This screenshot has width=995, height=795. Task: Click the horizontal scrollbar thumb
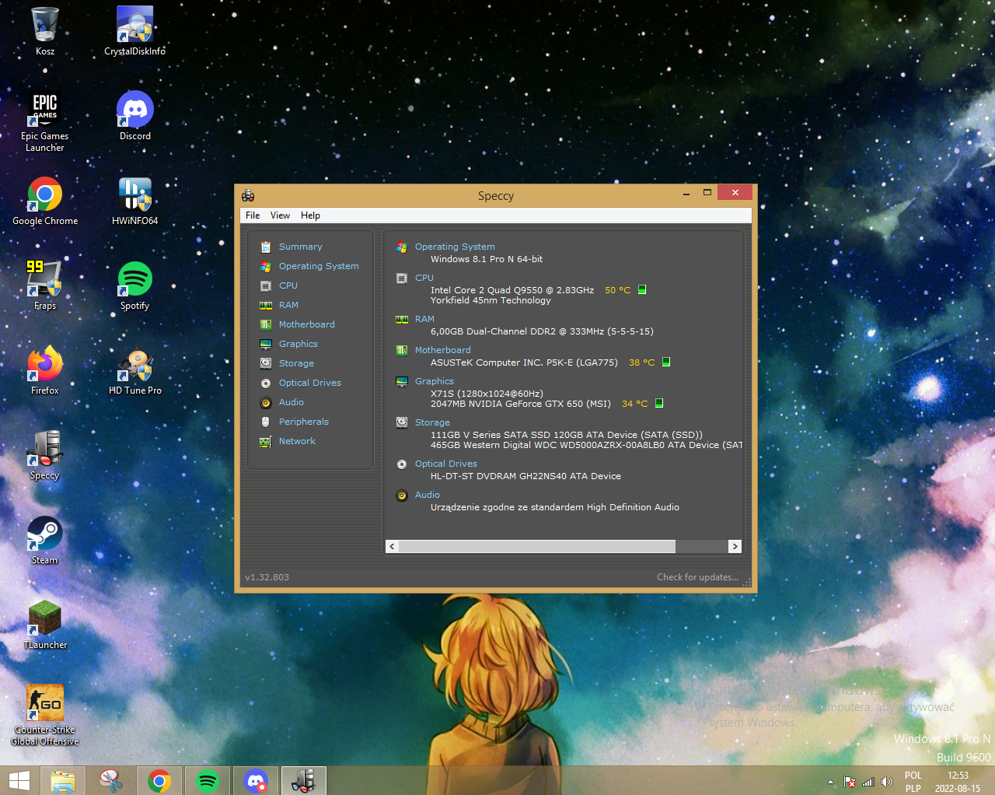tap(537, 546)
